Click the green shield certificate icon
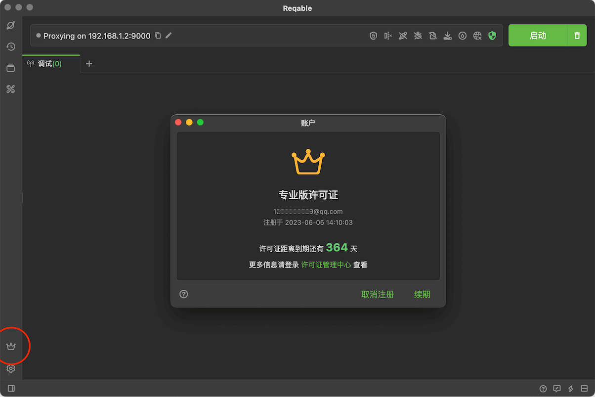Screen dimensions: 595x397 point(492,36)
